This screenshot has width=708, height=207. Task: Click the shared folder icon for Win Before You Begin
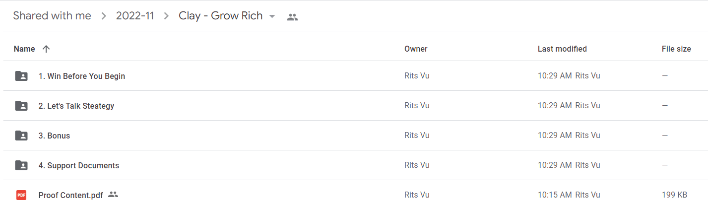21,76
